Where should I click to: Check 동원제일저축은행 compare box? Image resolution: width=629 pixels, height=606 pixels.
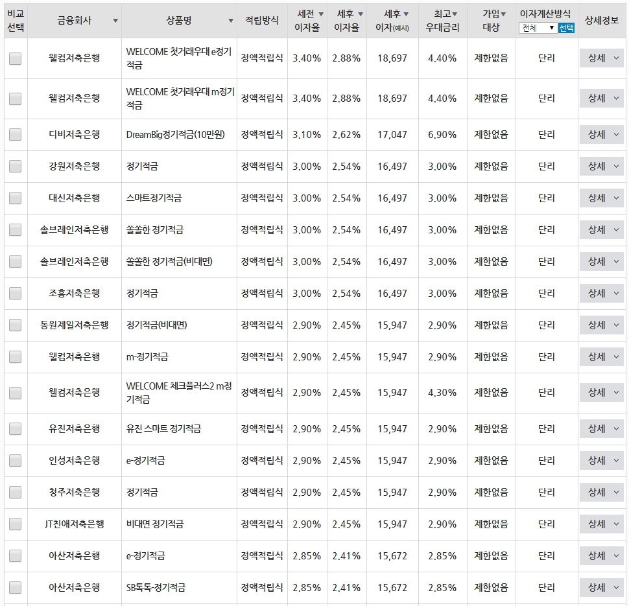pyautogui.click(x=16, y=325)
